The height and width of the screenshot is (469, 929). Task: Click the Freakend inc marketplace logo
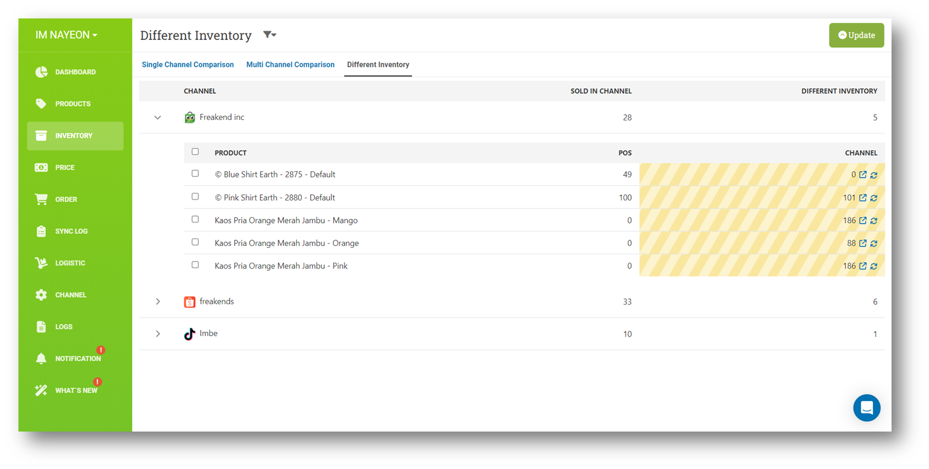click(x=190, y=118)
